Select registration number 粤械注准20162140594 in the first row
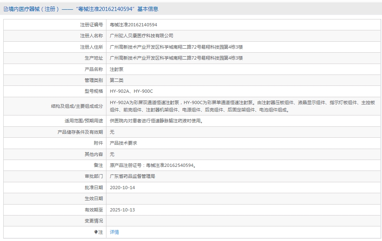382x241 pixels. click(x=134, y=25)
